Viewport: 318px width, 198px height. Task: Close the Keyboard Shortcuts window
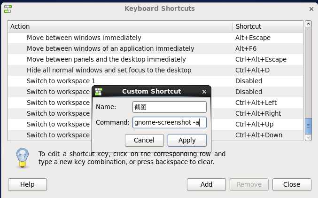[311, 8]
